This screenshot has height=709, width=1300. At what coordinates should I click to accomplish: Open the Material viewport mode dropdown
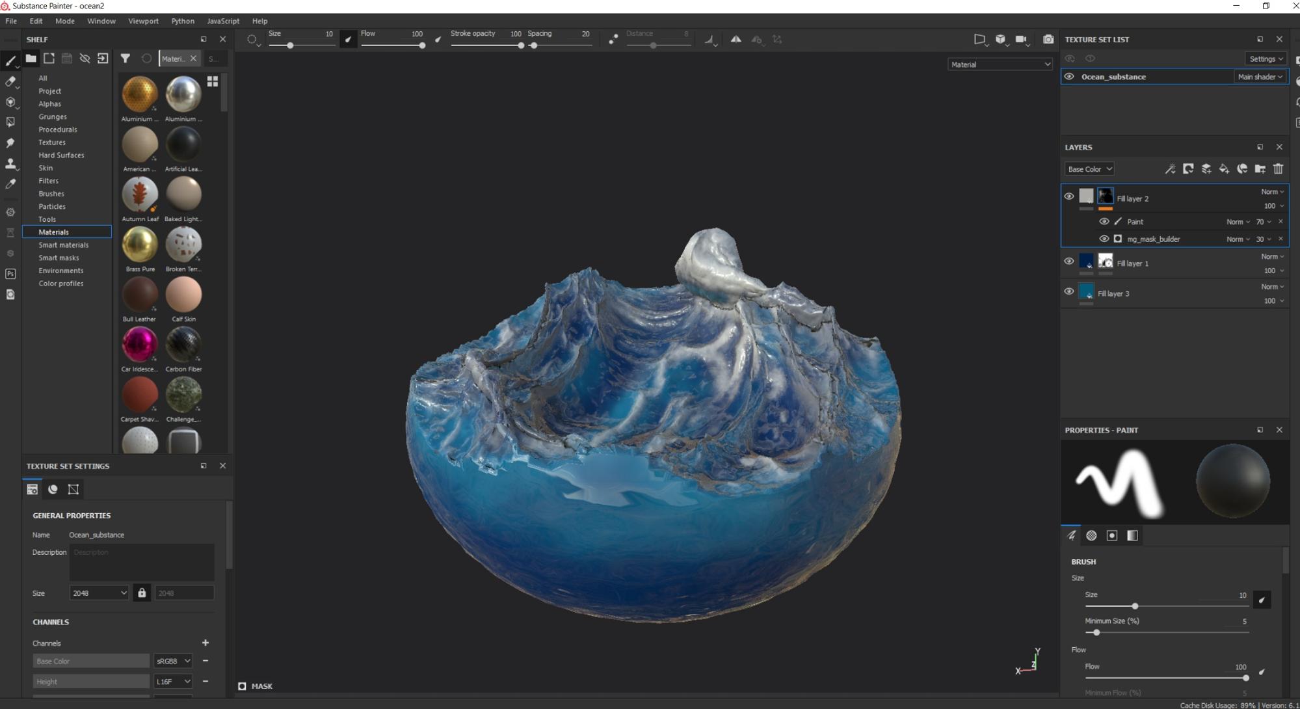coord(999,64)
